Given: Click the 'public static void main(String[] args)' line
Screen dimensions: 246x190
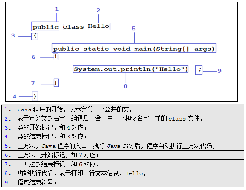Looking at the screenshot, I should click(x=134, y=48).
